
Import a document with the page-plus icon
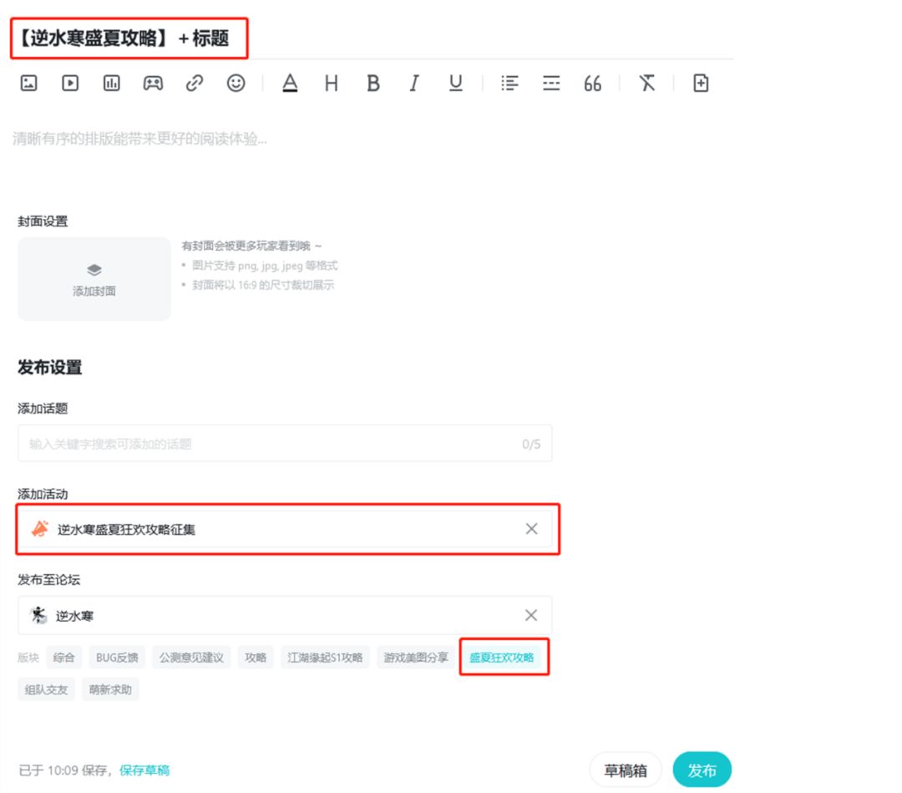tap(701, 83)
